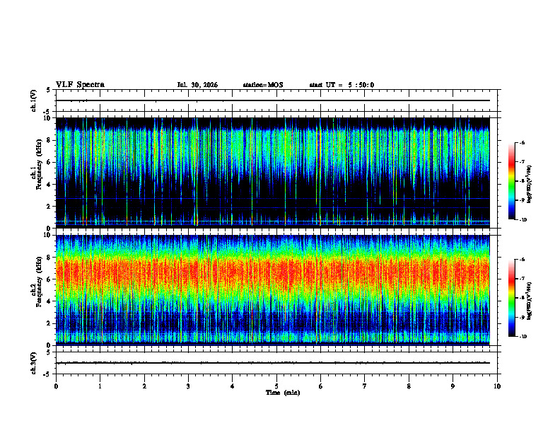The image size is (560, 433).
Task: Click time axis tick label "5"
Action: click(276, 386)
